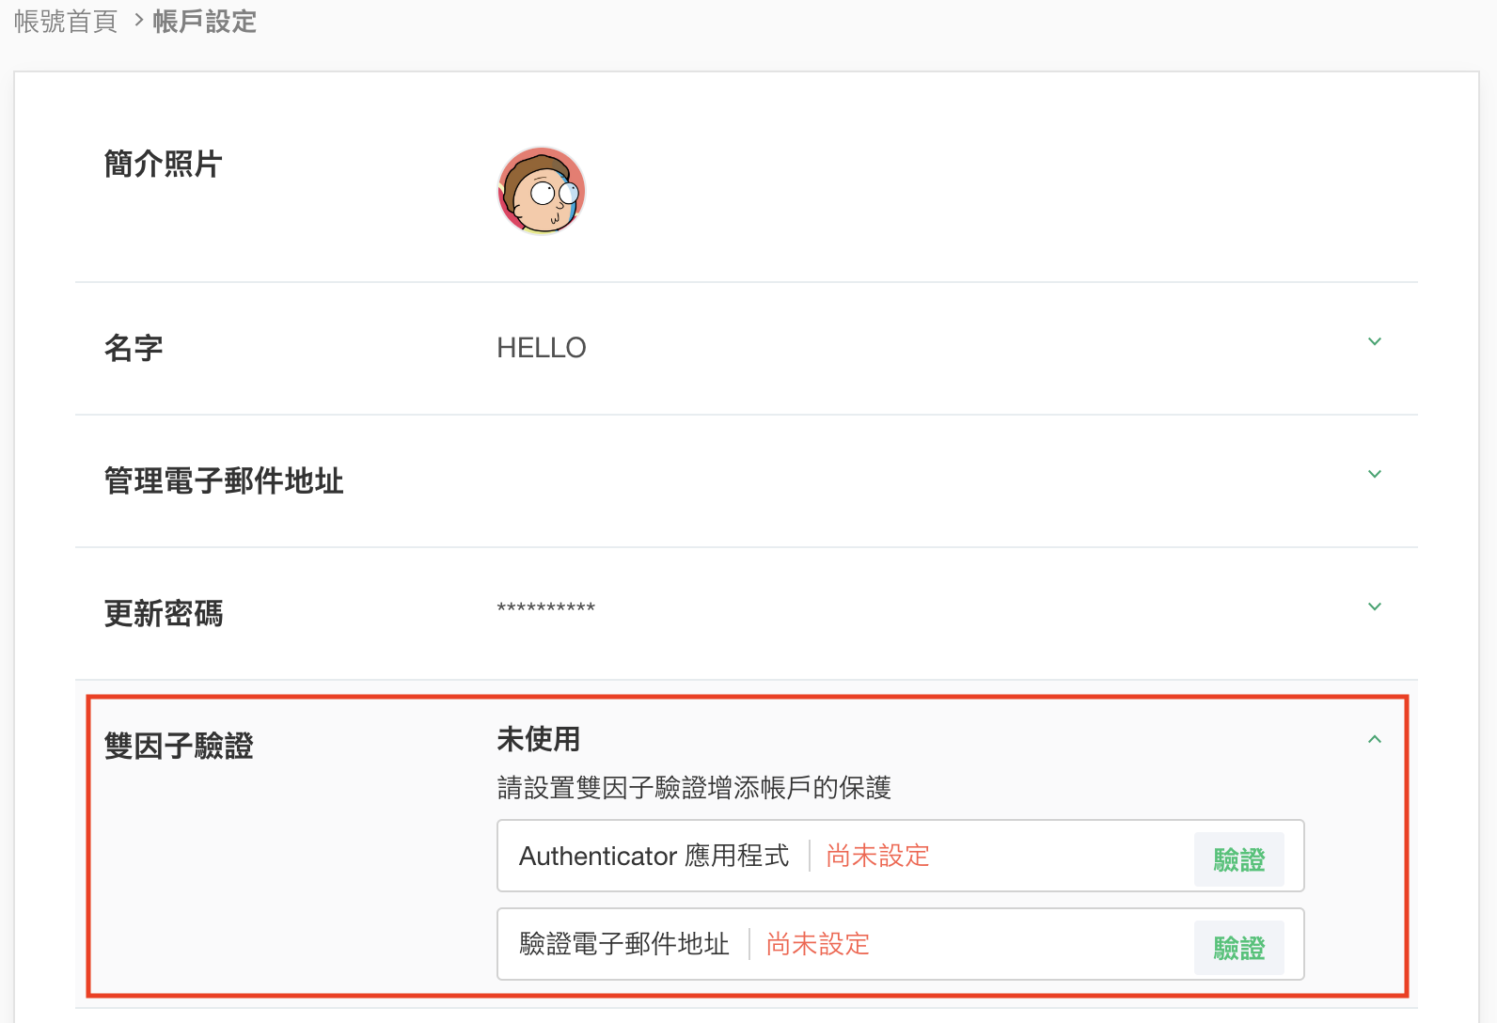Image resolution: width=1497 pixels, height=1023 pixels.
Task: Click the masked password asterisks
Action: [x=545, y=608]
